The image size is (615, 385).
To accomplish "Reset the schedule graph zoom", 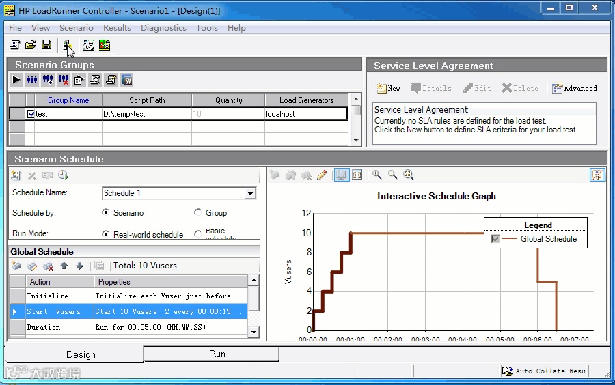I will 409,175.
